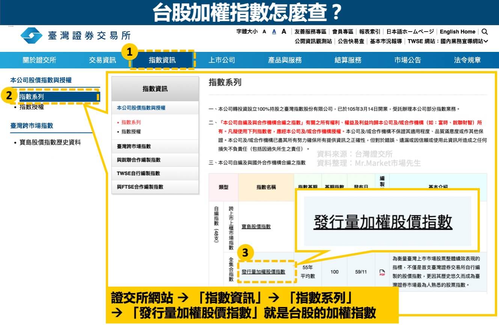Open 會員專區 link
Viewport: 499px width, 325px height.
coord(342,32)
